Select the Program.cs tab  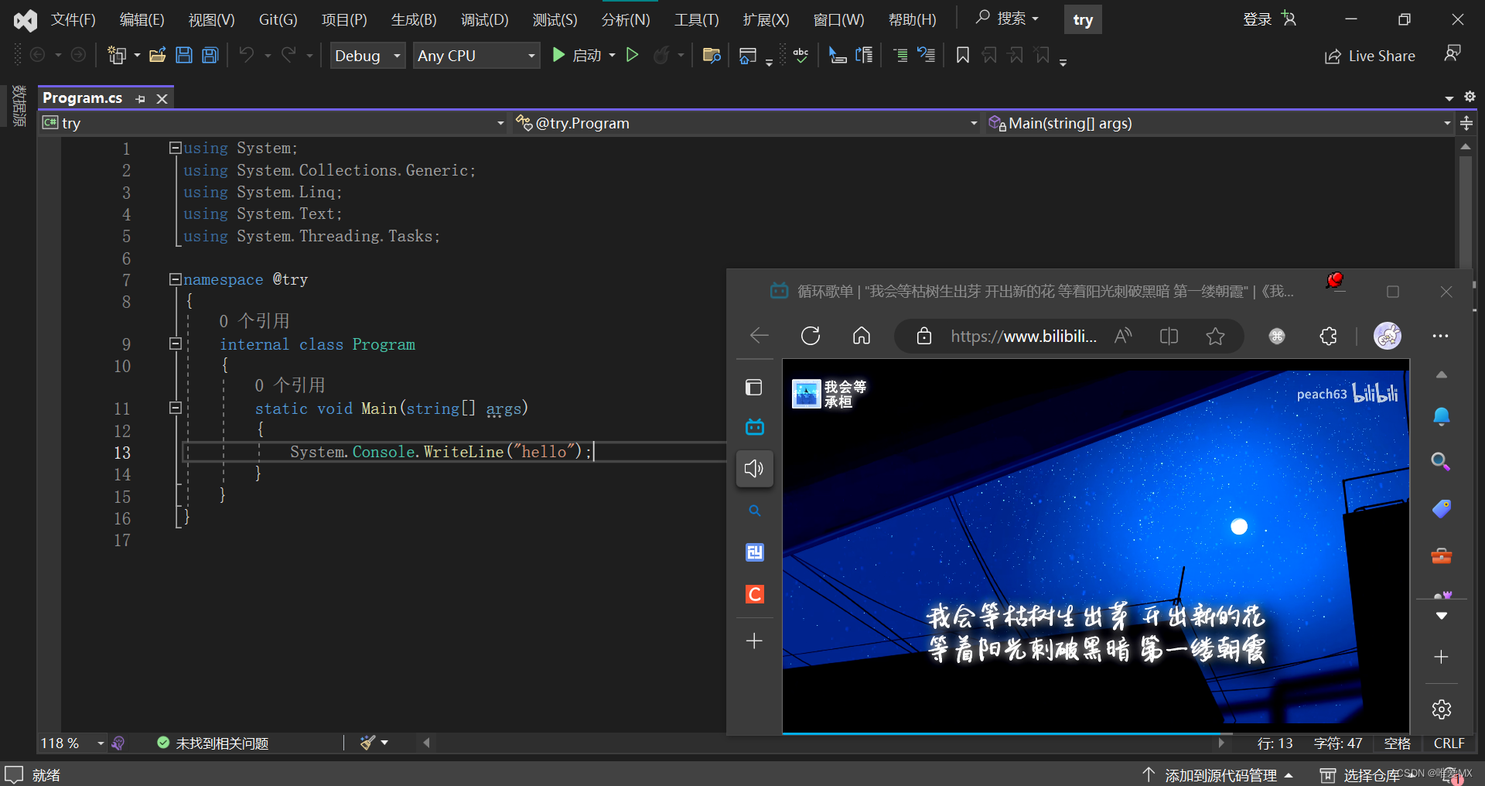82,98
